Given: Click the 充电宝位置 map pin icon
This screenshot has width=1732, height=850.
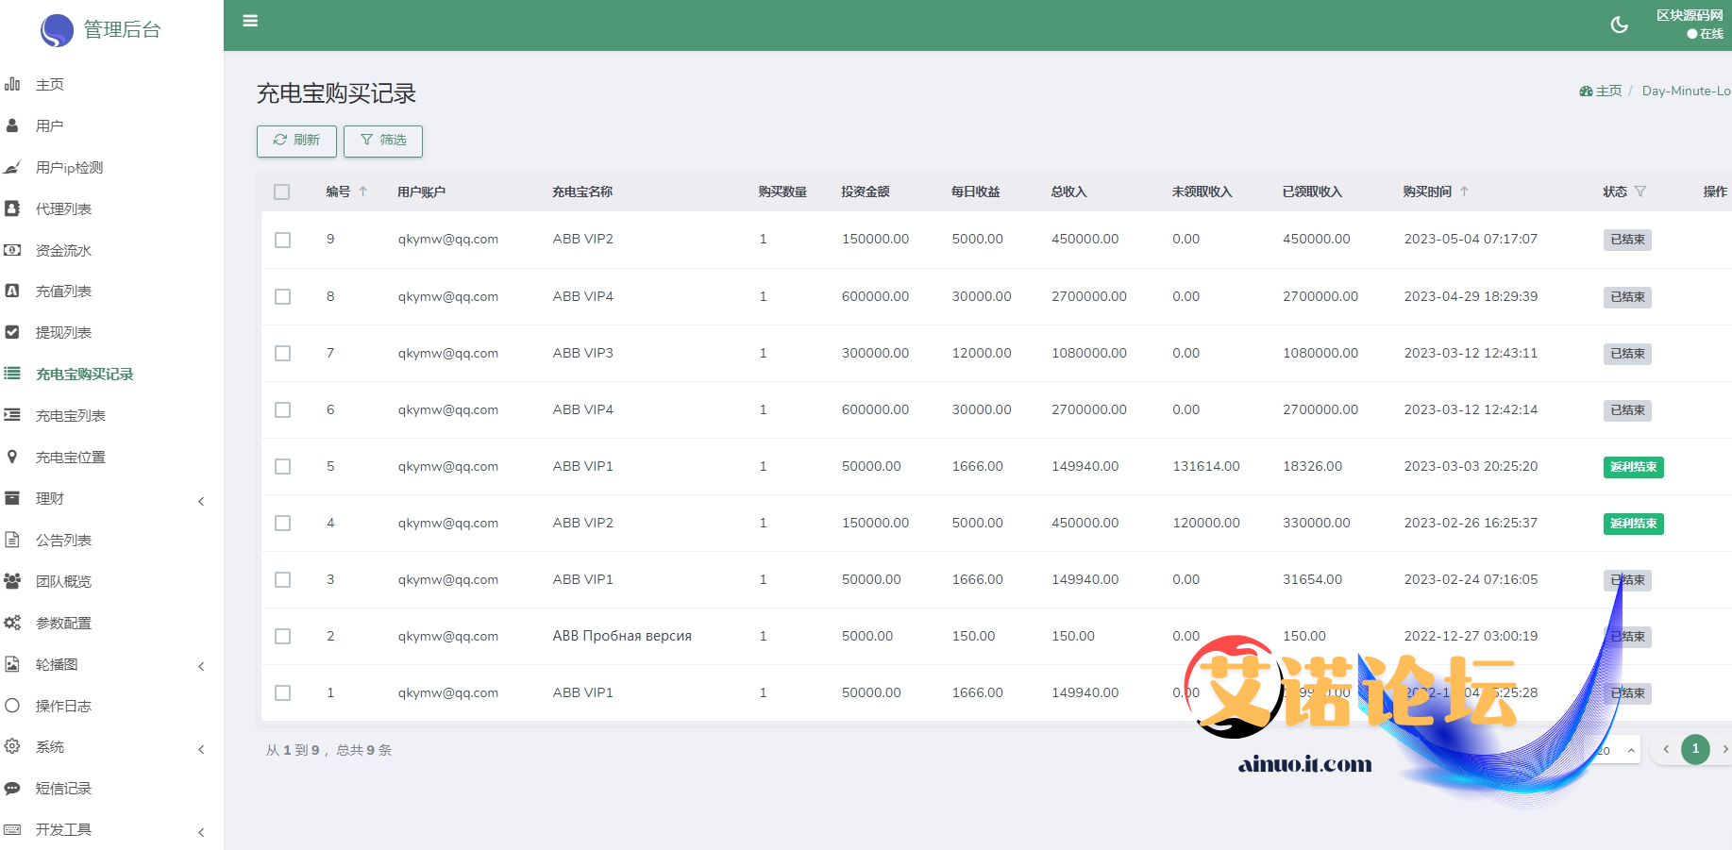Looking at the screenshot, I should (12, 457).
